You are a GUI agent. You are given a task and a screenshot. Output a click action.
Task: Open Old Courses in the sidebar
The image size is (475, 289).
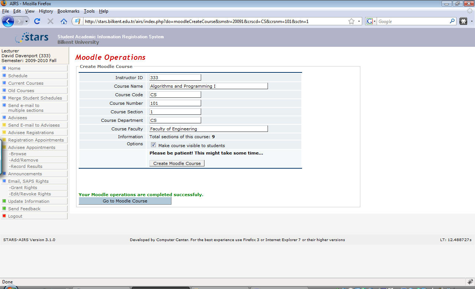coord(35,91)
